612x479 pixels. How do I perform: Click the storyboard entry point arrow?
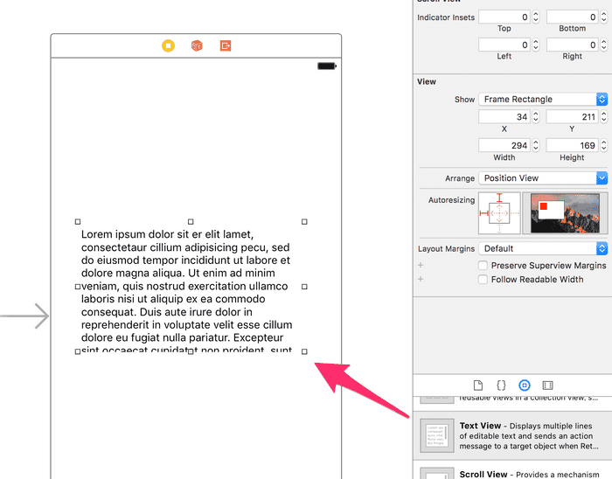(26, 316)
